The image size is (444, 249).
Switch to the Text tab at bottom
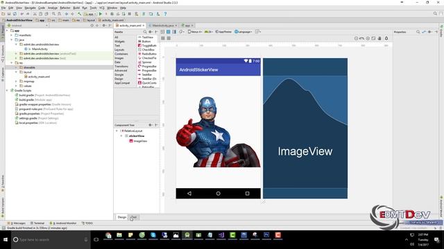(x=134, y=217)
